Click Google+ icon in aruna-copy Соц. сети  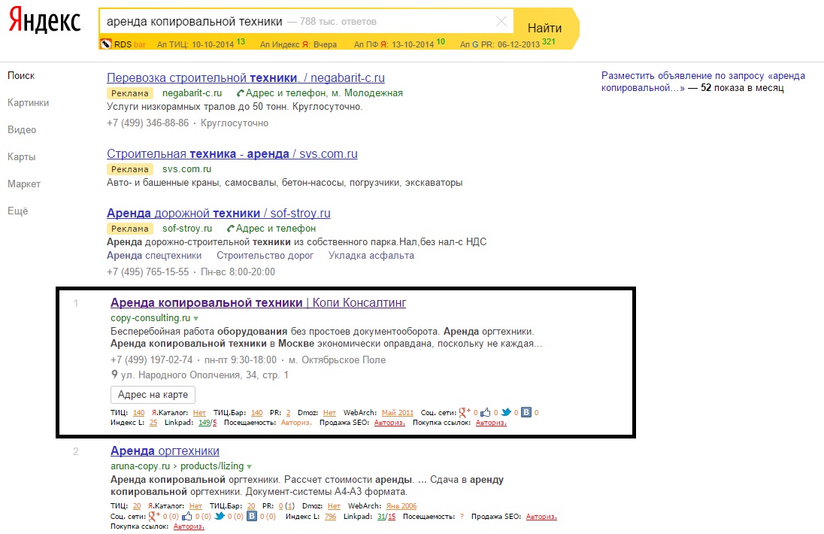click(154, 517)
